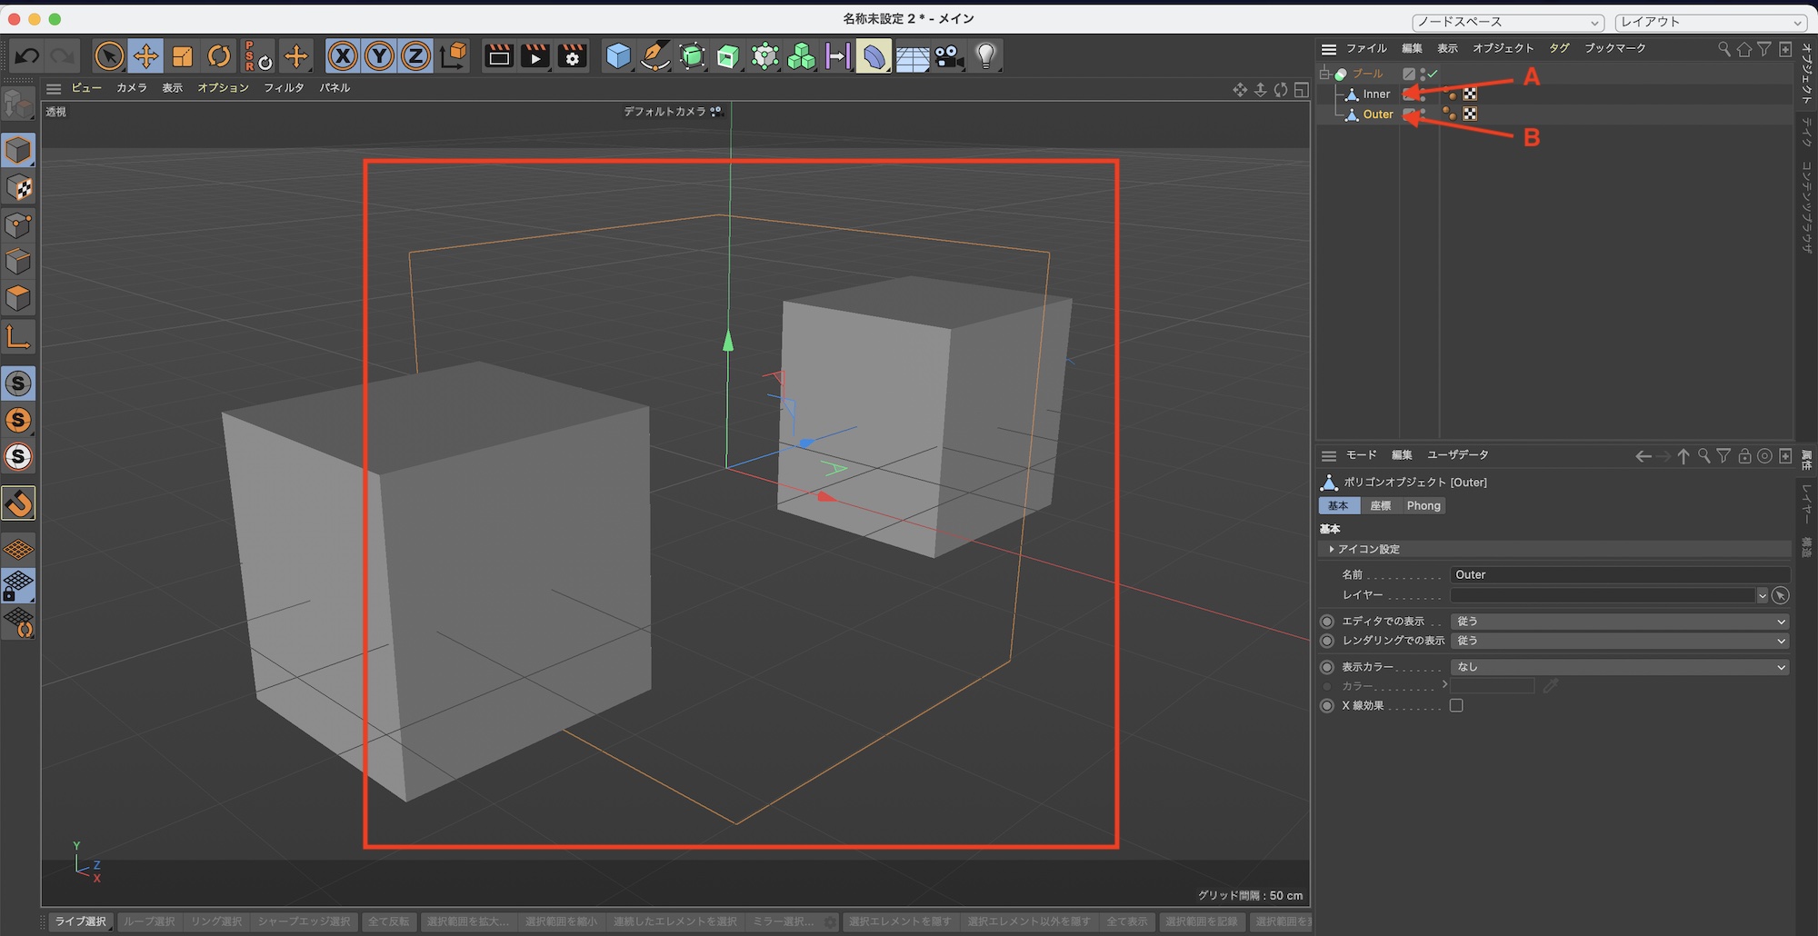This screenshot has width=1818, height=936.
Task: Toggle the X axis lock
Action: [343, 56]
